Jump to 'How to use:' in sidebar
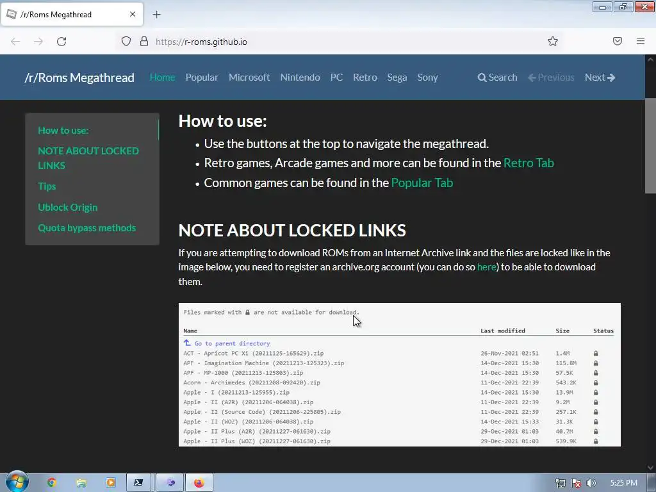The image size is (656, 492). pos(63,130)
